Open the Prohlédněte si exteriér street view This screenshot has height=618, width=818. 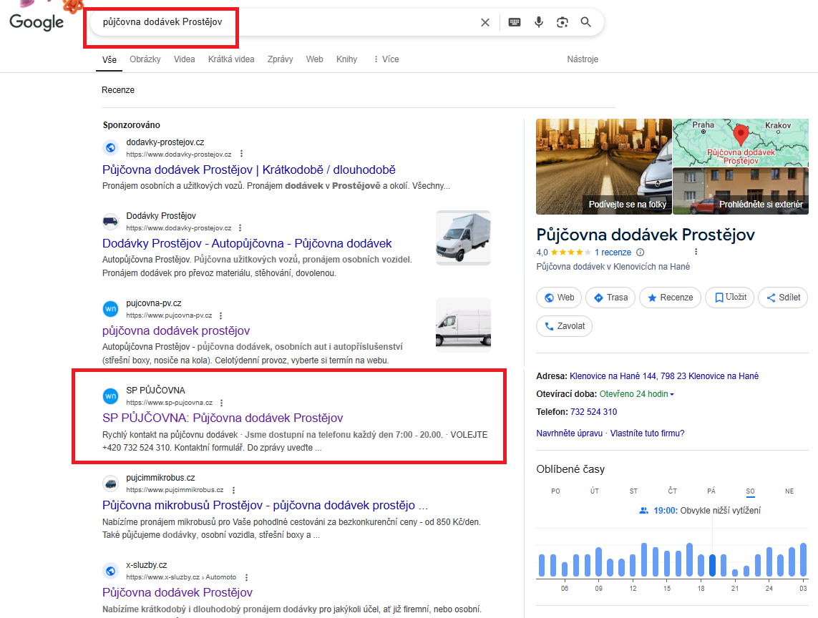741,191
